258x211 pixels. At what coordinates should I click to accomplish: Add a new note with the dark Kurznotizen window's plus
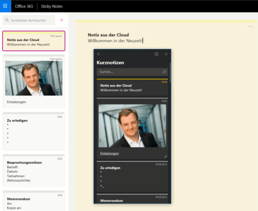click(x=98, y=54)
